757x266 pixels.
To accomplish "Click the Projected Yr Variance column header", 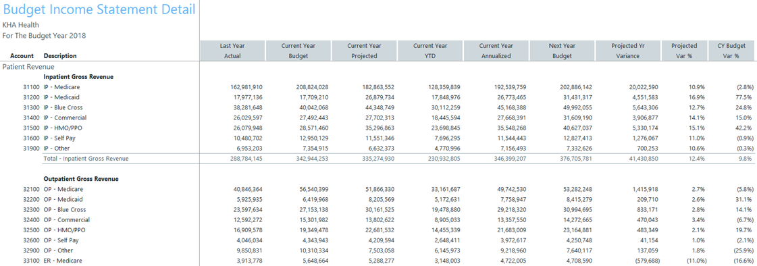I will coord(628,51).
